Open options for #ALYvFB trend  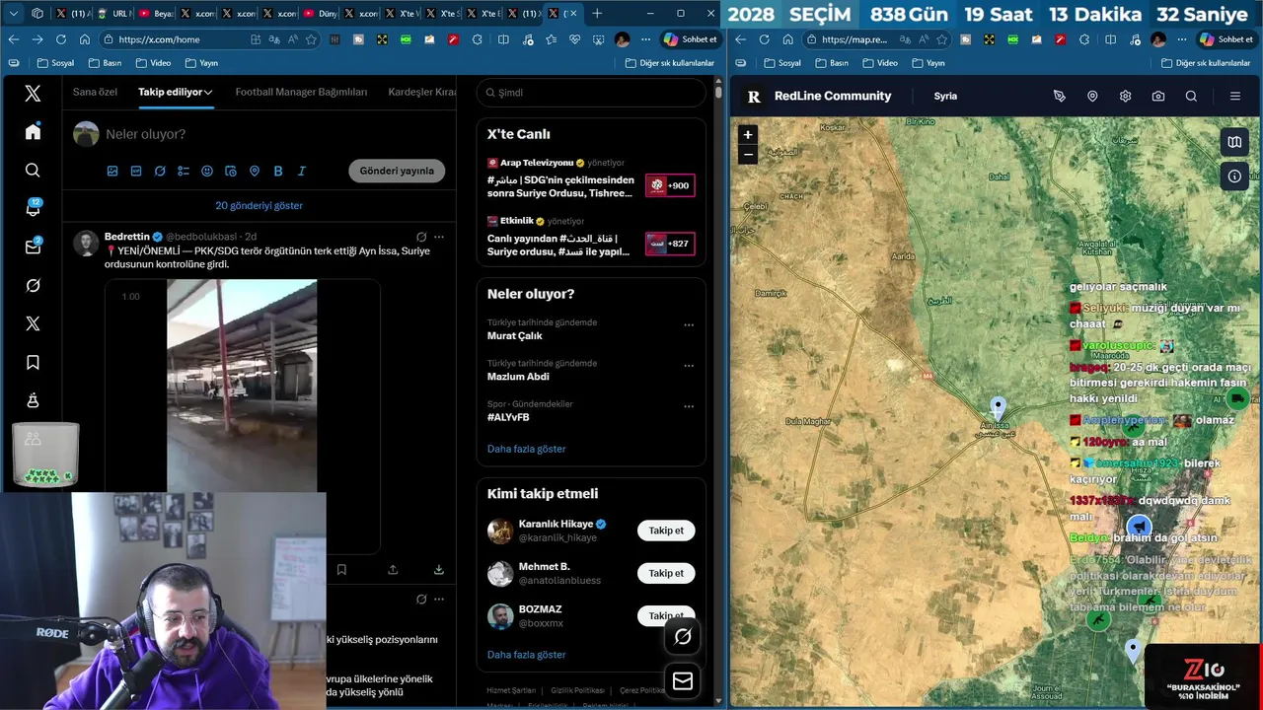pyautogui.click(x=689, y=406)
